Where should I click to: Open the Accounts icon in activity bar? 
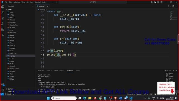point(3,84)
